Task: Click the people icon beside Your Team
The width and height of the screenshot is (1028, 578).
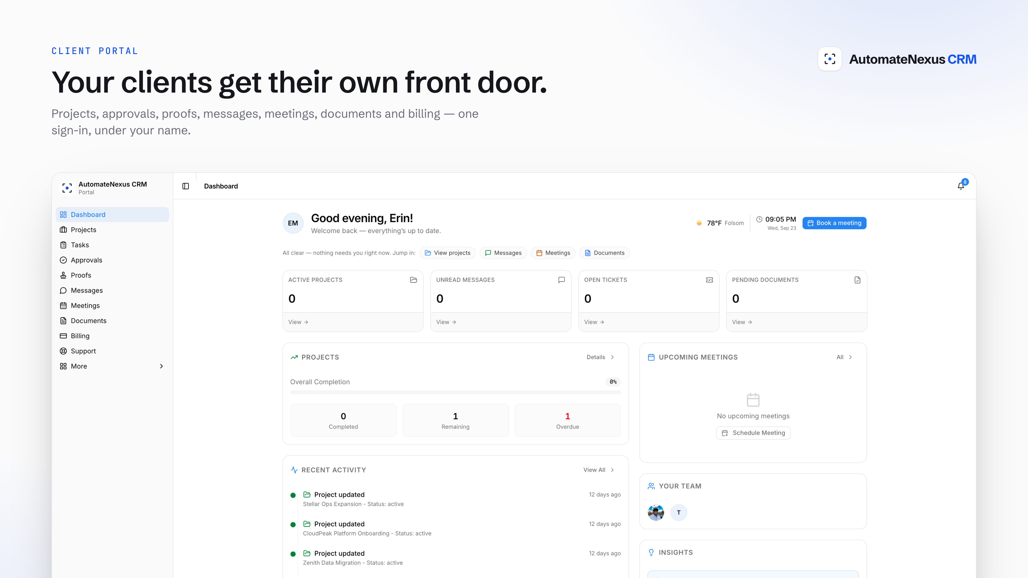Action: [651, 486]
